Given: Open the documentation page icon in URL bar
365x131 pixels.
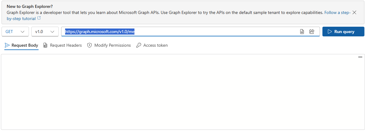Looking at the screenshot, I should [x=302, y=32].
